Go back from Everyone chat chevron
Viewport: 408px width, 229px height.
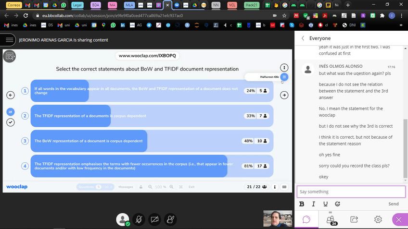303,38
